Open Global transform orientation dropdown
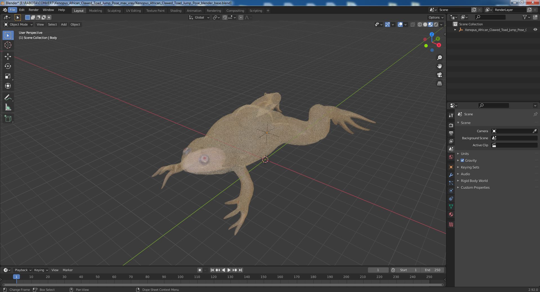This screenshot has height=292, width=540. click(x=199, y=17)
